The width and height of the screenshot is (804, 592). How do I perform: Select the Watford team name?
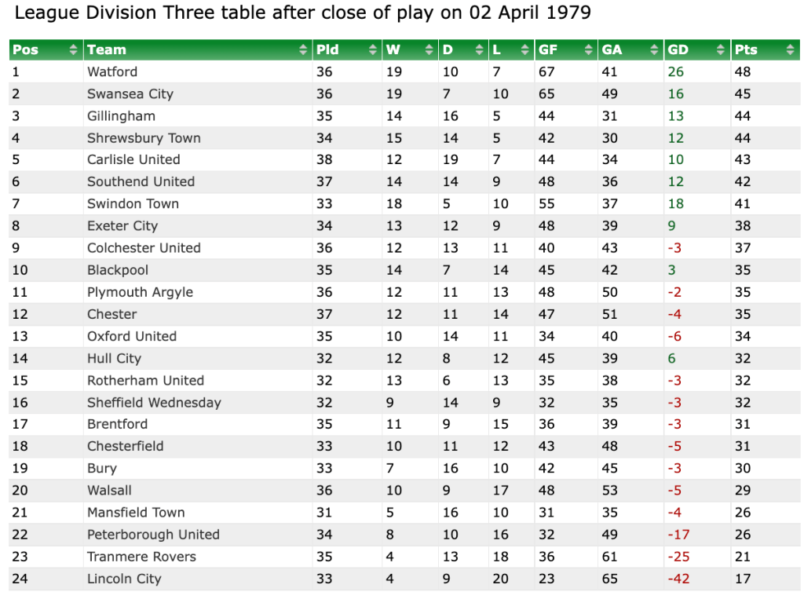click(x=112, y=72)
